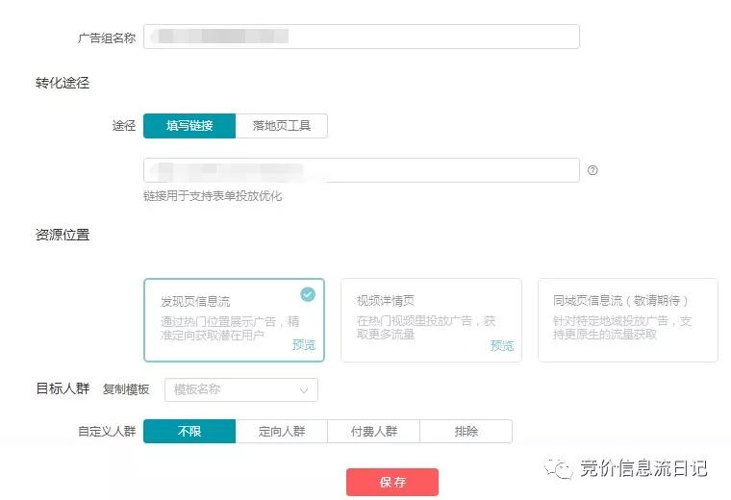Click the 目标人群 section heading
The image size is (731, 500).
tap(63, 388)
